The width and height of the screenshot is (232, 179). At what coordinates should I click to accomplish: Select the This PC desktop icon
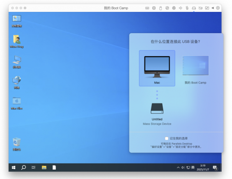[17, 62]
